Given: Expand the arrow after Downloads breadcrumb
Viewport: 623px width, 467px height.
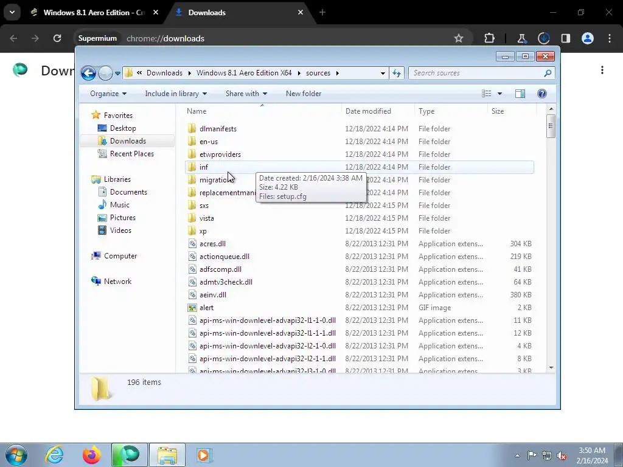Looking at the screenshot, I should click(190, 73).
